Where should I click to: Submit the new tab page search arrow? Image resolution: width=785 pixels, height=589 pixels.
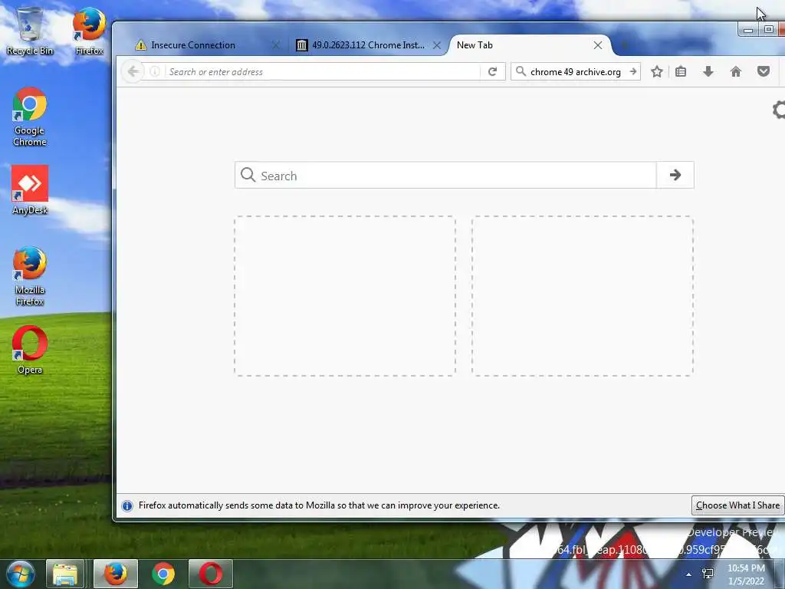(x=675, y=175)
